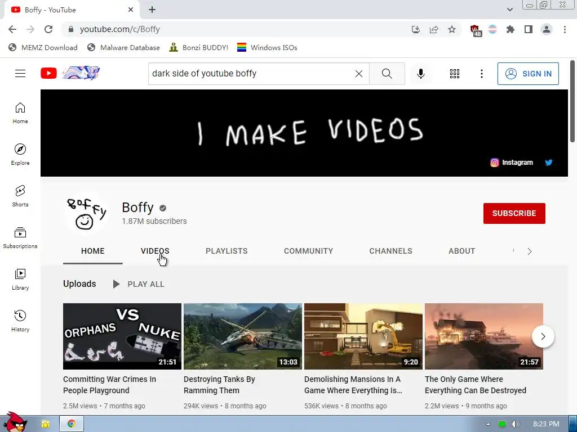Open the YouTube apps grid
The height and width of the screenshot is (432, 577).
(455, 74)
